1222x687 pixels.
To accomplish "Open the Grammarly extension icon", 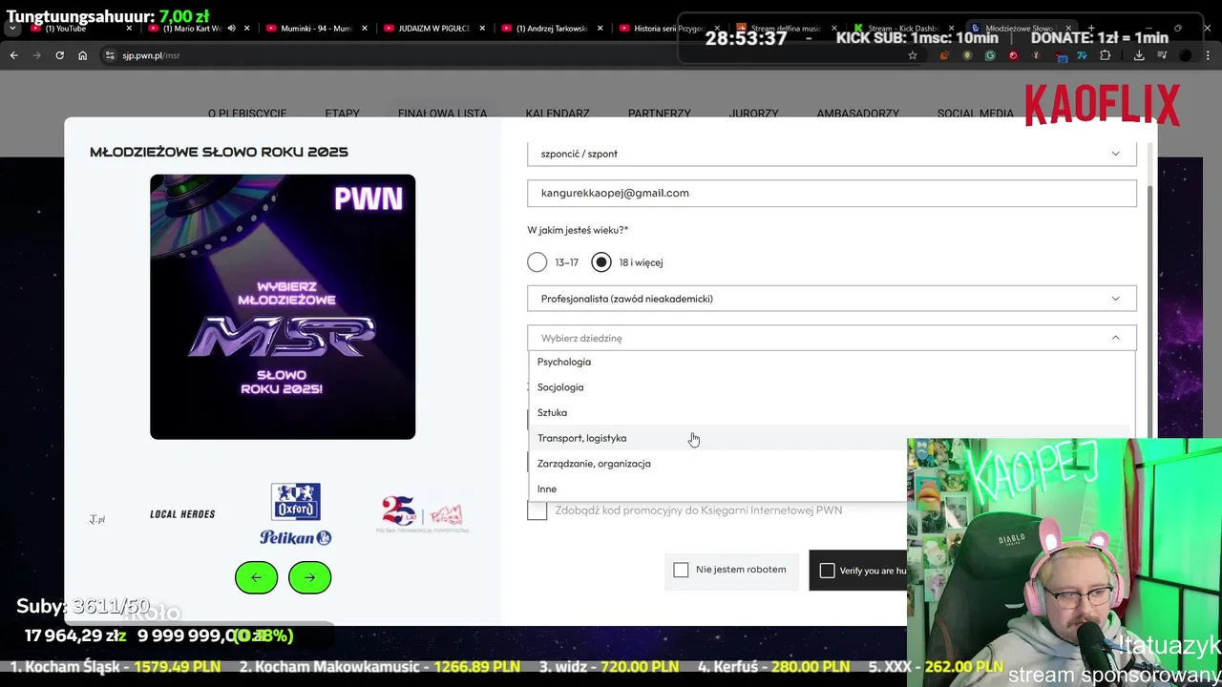I will (x=990, y=55).
